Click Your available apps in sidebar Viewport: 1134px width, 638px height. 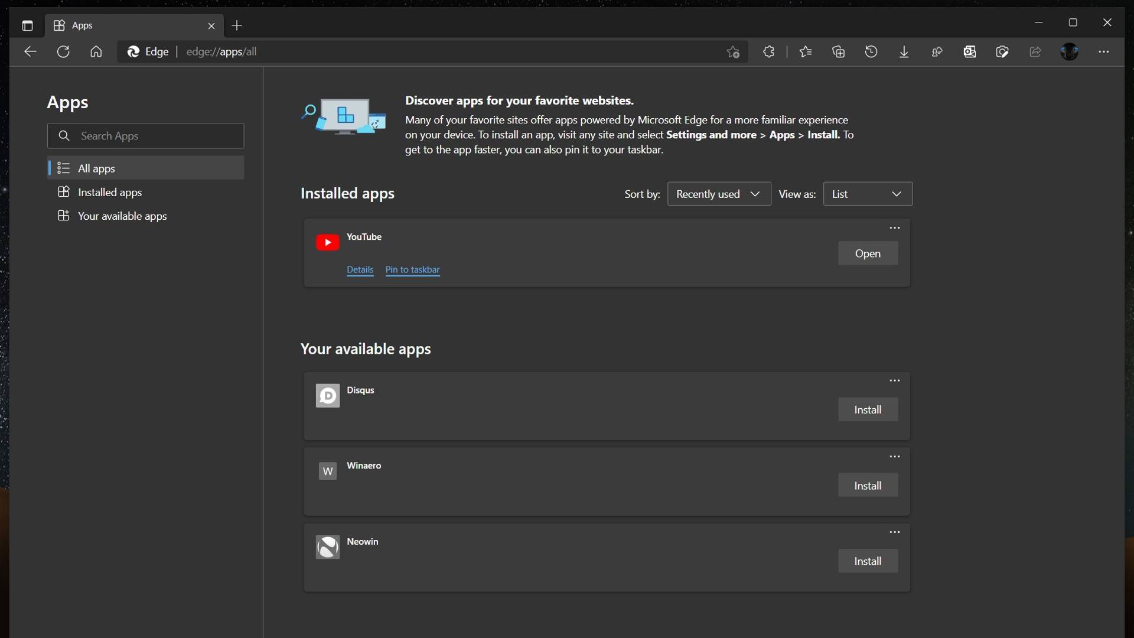tap(122, 216)
